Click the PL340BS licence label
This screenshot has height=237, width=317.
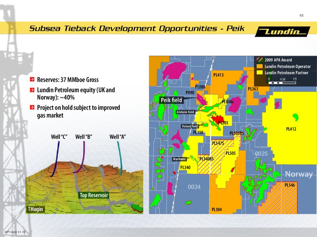206,159
